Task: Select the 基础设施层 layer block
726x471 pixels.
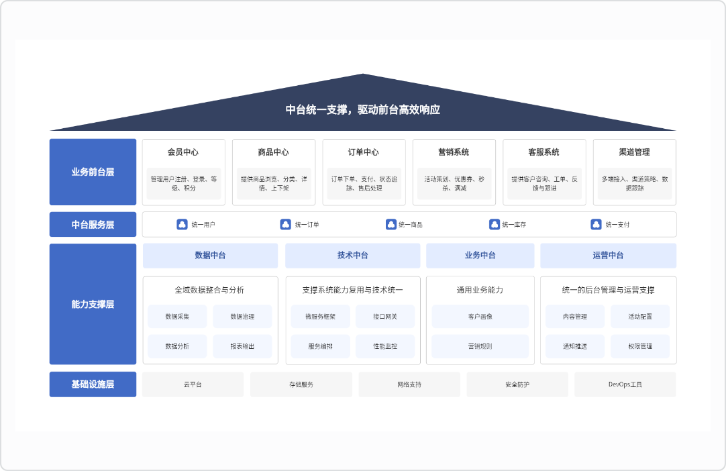Action: tap(93, 384)
